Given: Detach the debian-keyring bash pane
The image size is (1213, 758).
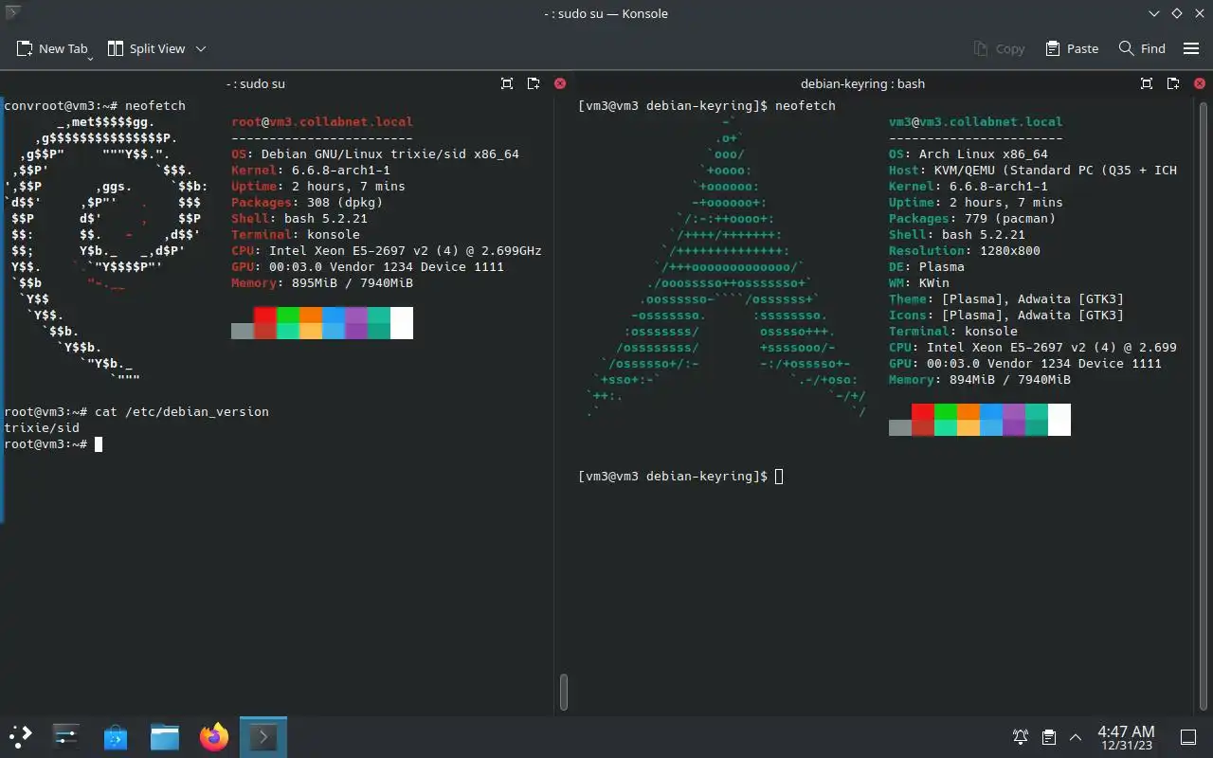Looking at the screenshot, I should [1173, 83].
